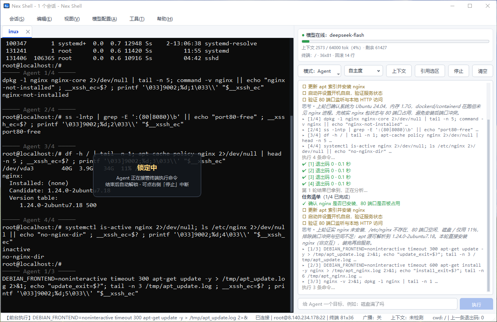Click the 引用选区 button
The height and width of the screenshot is (322, 497).
(430, 71)
